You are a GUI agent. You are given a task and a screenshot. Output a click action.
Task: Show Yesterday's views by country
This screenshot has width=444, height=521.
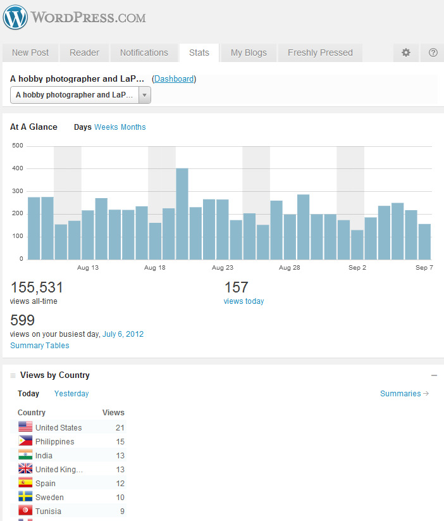71,394
